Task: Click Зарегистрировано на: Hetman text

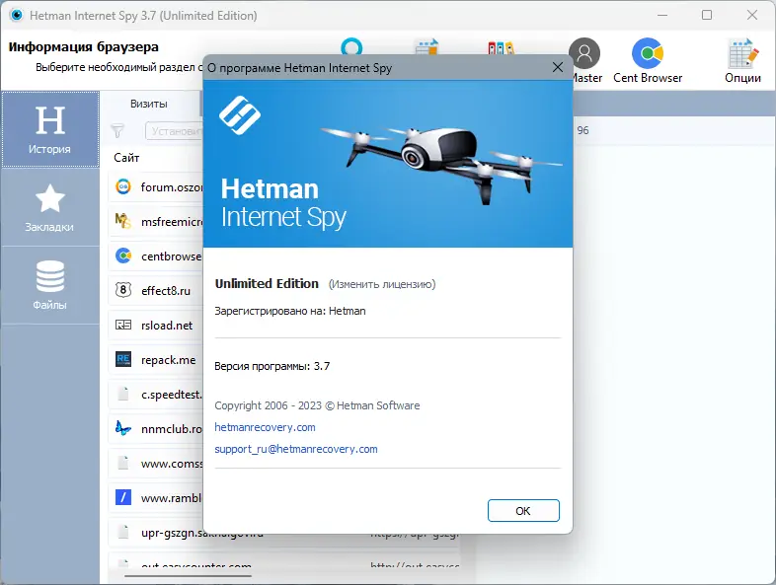Action: (x=290, y=311)
